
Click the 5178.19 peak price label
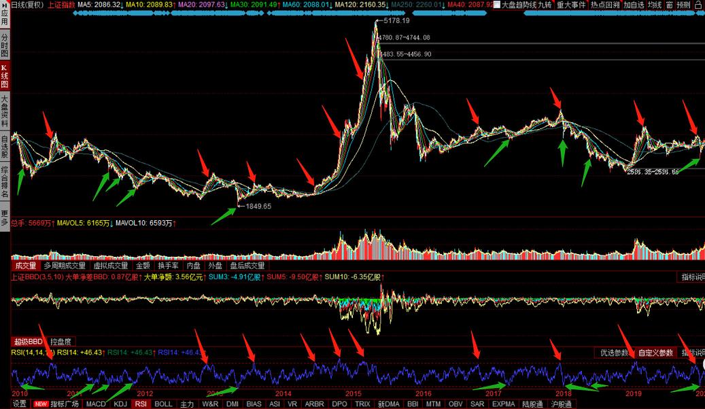pyautogui.click(x=396, y=20)
